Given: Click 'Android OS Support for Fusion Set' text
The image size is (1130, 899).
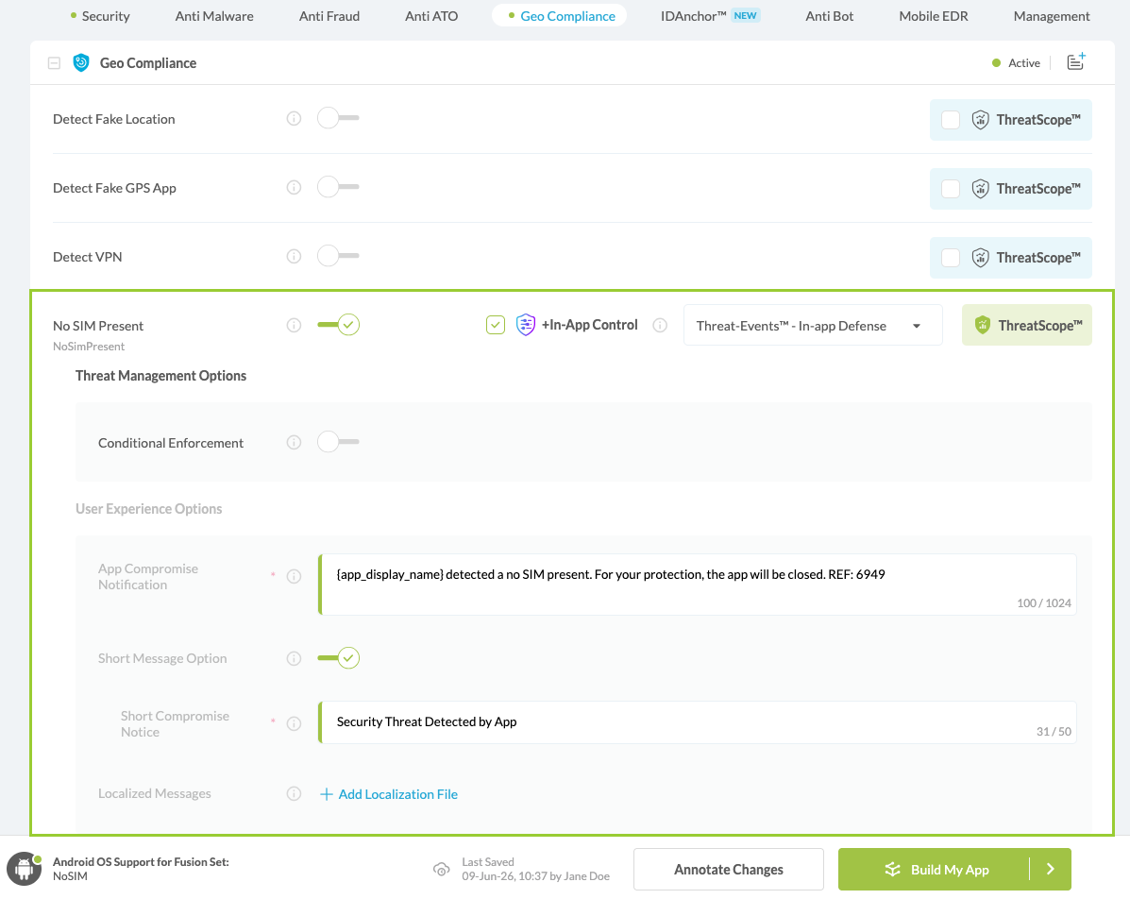Looking at the screenshot, I should pos(141,861).
